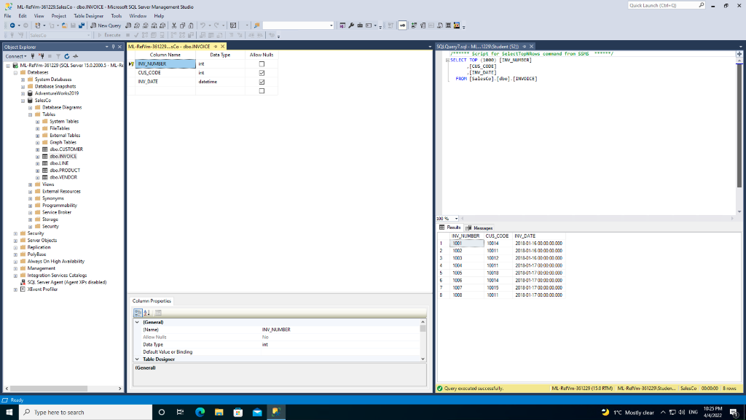Select the Security folder under SalesCo
746x420 pixels.
(x=50, y=227)
